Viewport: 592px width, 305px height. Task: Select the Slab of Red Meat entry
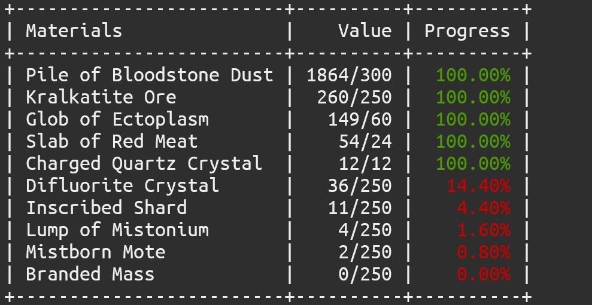111,142
